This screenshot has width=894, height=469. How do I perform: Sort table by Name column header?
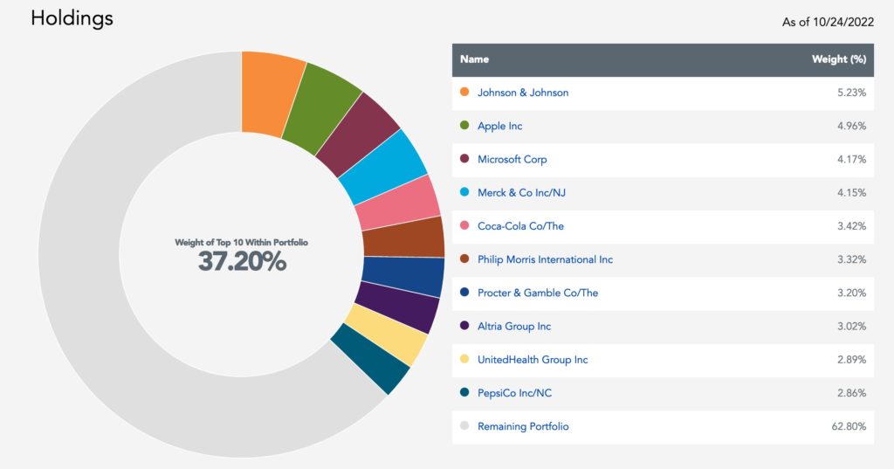click(475, 59)
